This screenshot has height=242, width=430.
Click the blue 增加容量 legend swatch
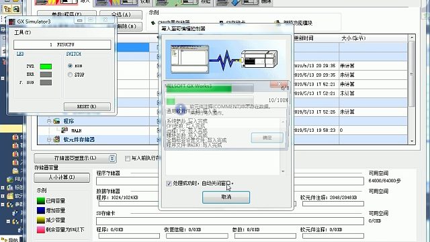[41, 210]
